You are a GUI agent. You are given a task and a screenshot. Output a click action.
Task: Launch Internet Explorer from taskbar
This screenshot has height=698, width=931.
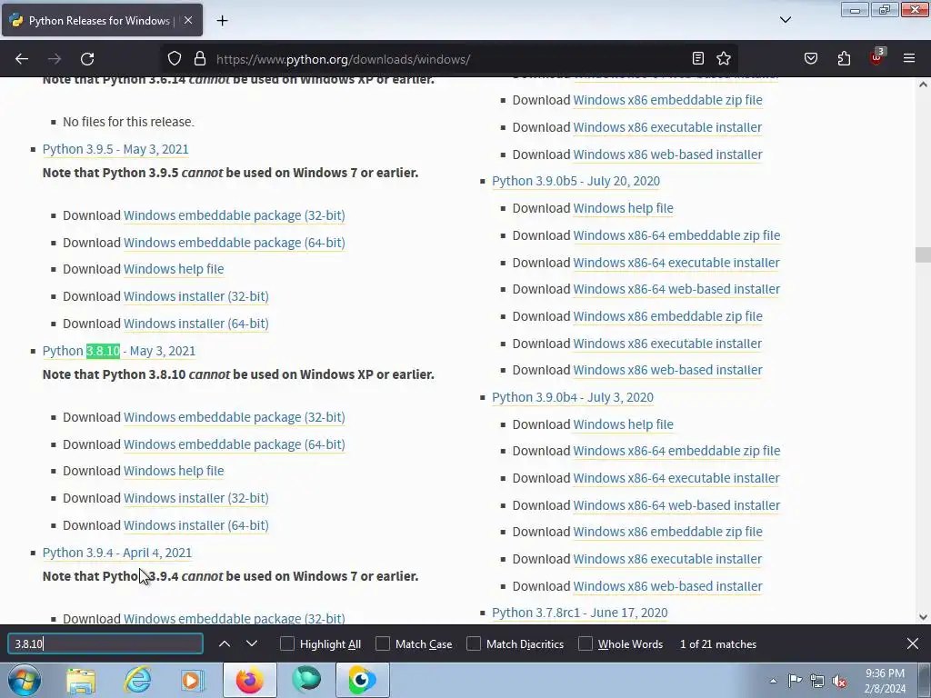(x=137, y=681)
